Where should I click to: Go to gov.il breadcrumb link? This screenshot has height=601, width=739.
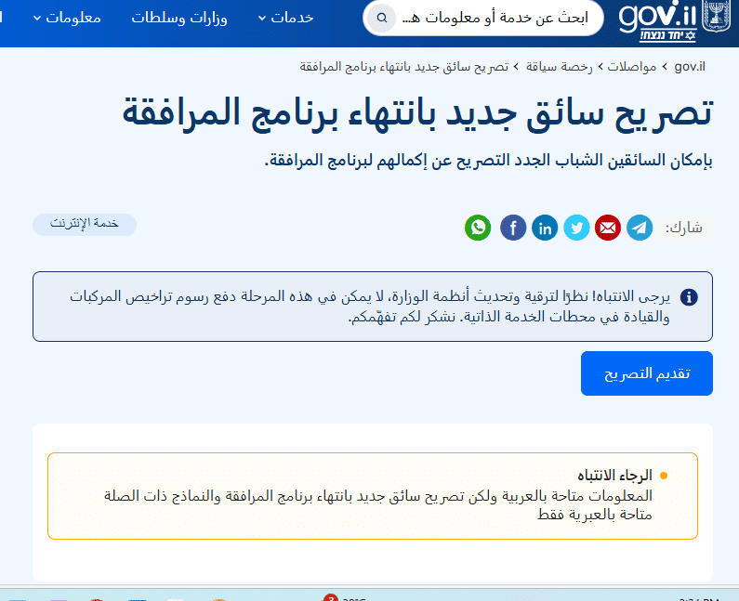click(690, 67)
